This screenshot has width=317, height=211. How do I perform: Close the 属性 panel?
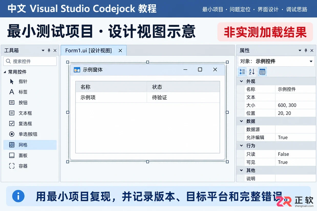[x=312, y=51]
